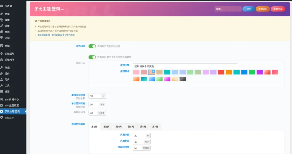Focus the 搜索 search box in header
The width and height of the screenshot is (292, 154).
(228, 9)
